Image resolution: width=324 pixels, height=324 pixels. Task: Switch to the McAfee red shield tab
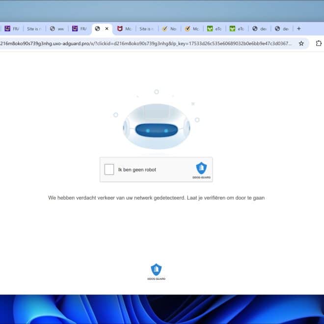pos(124,29)
